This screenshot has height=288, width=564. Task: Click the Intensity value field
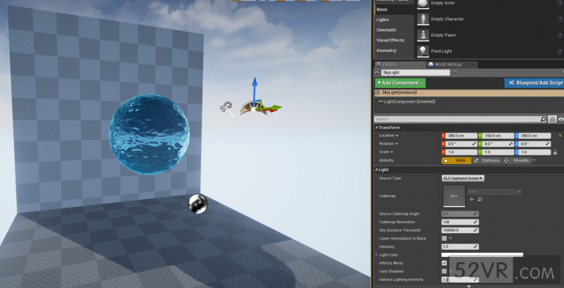coord(458,246)
